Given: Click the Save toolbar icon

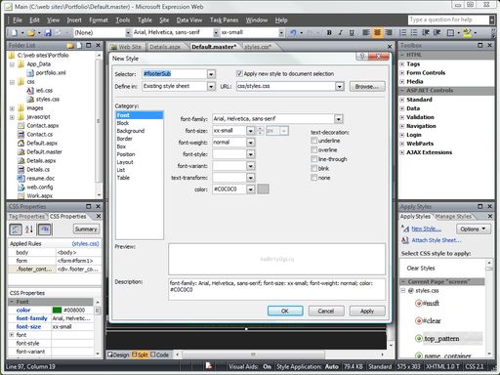Looking at the screenshot, I should 48,32.
